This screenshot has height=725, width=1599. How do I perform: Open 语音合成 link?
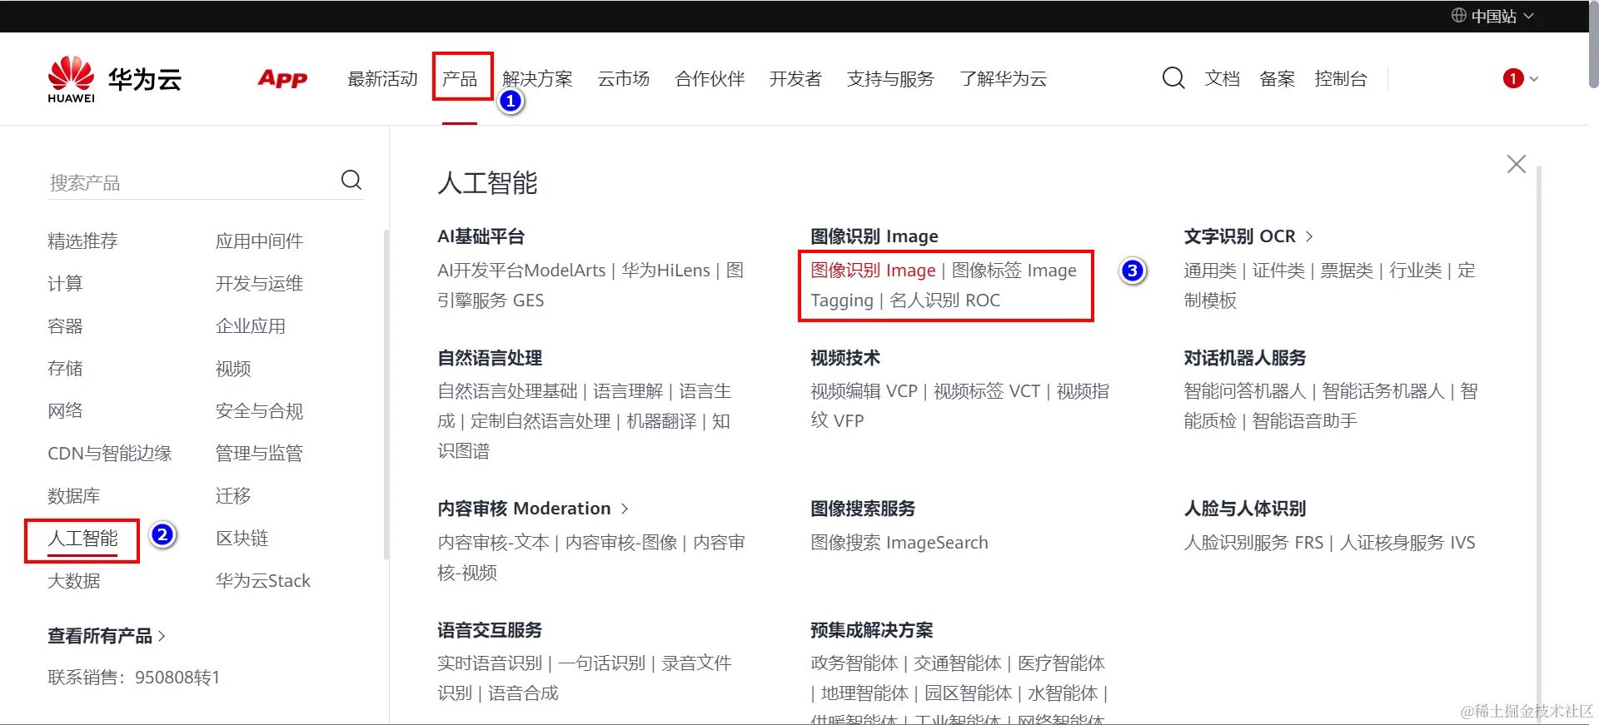tap(523, 693)
